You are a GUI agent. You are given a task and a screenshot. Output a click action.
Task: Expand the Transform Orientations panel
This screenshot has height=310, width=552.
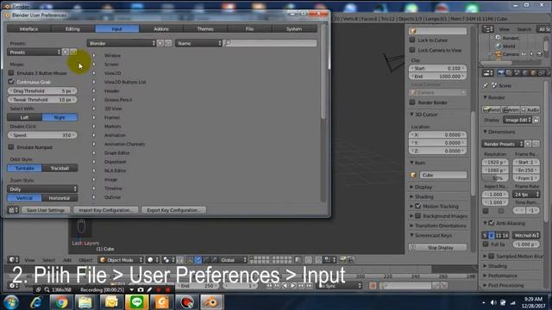(411, 226)
